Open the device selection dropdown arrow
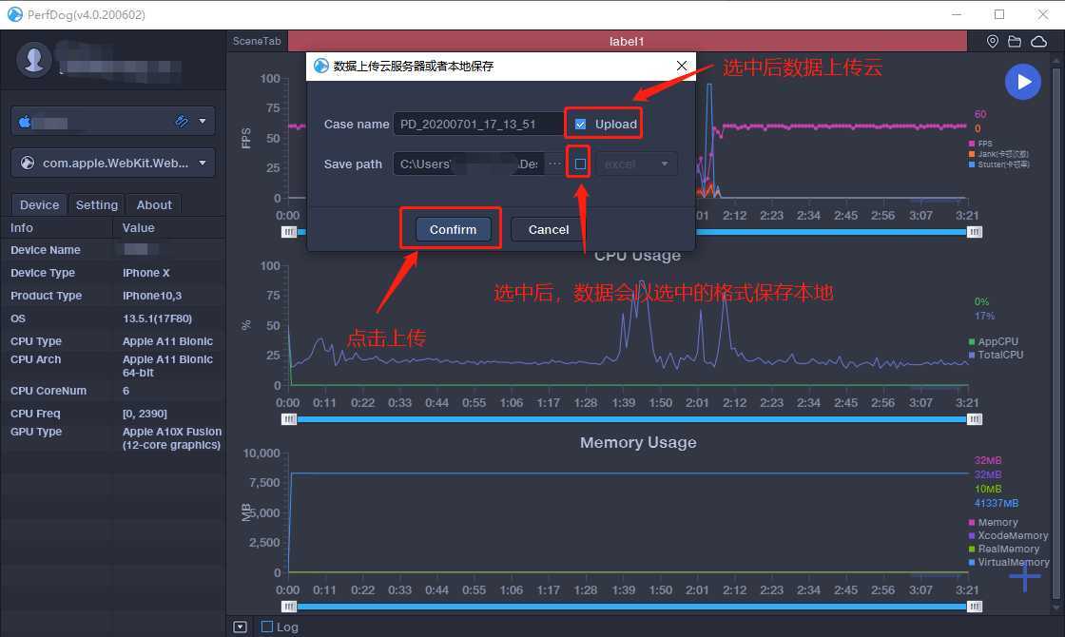Image resolution: width=1065 pixels, height=637 pixels. [203, 122]
